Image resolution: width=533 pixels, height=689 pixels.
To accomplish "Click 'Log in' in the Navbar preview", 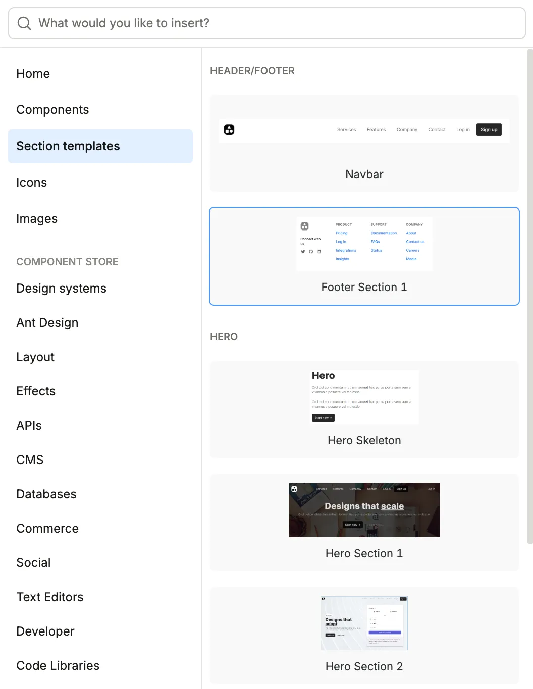I will tap(463, 130).
